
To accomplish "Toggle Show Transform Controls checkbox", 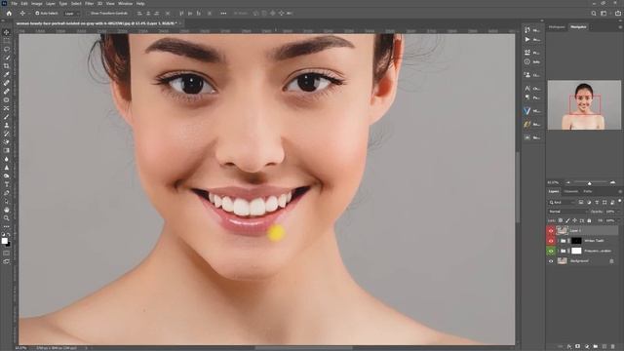I will tap(89, 13).
